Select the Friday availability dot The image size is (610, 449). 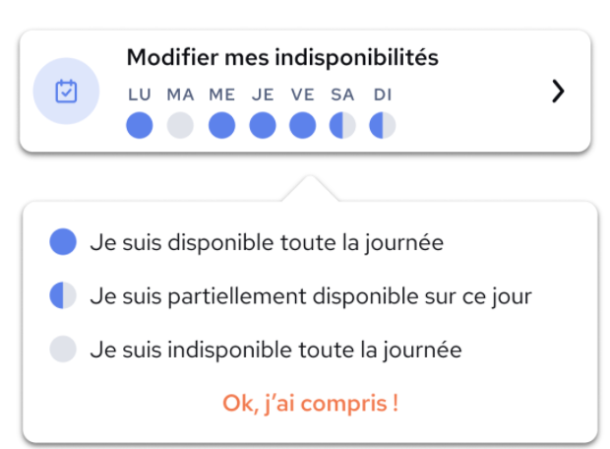303,125
